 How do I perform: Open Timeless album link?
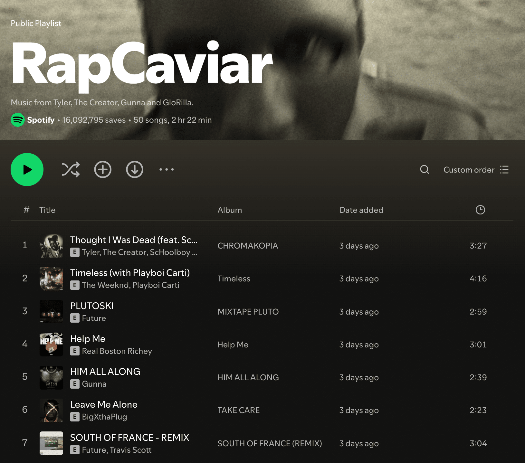click(x=234, y=279)
